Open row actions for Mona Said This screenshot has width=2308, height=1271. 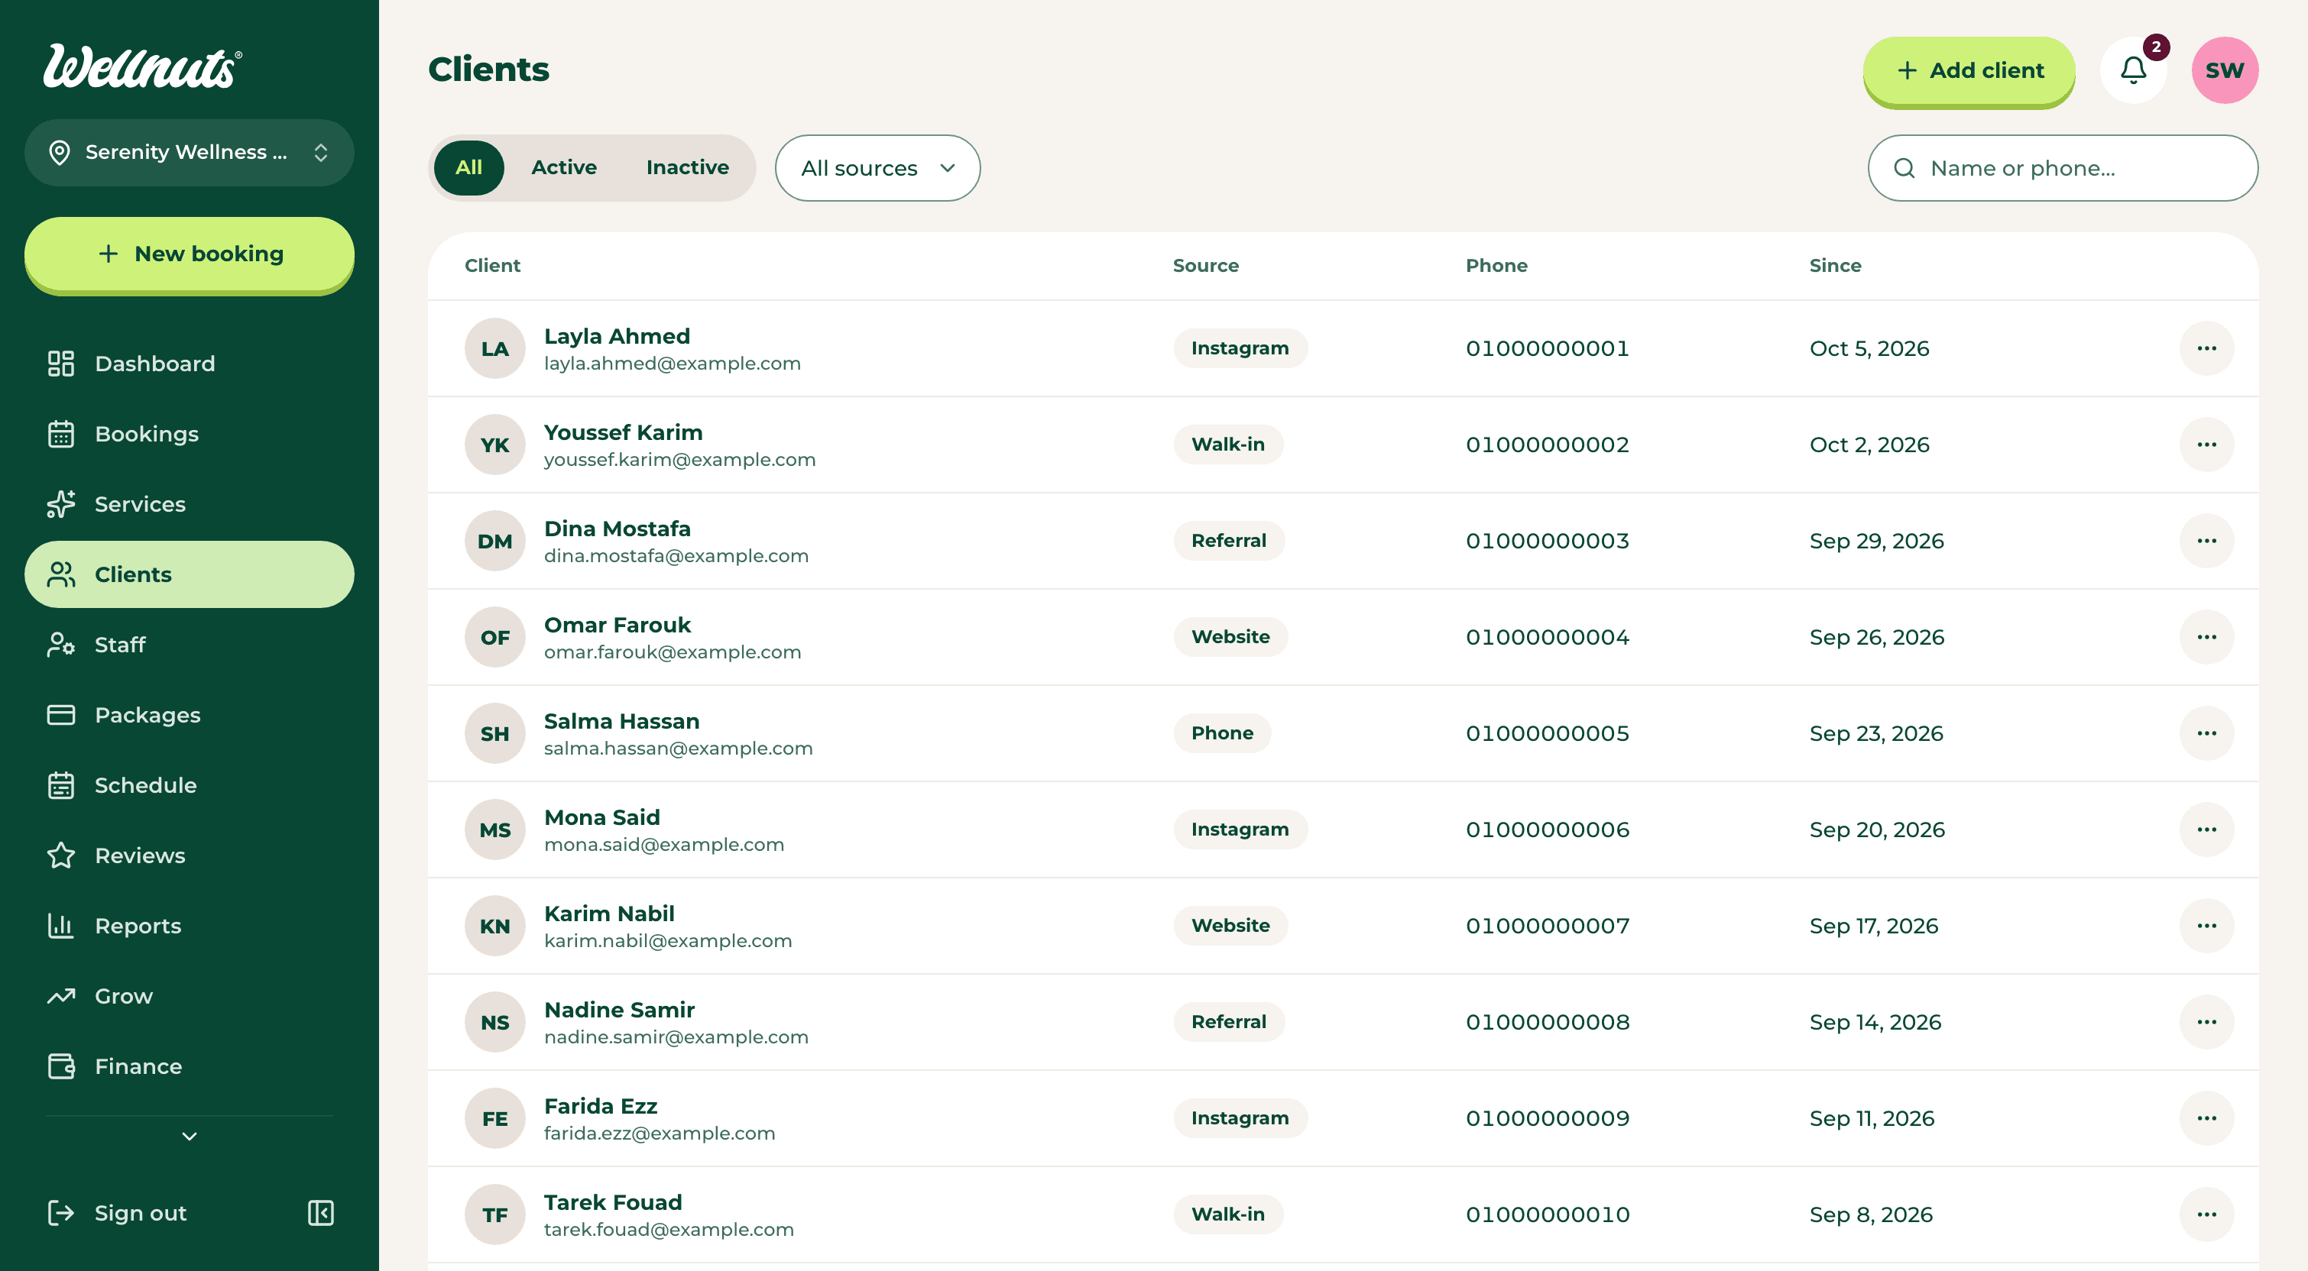(x=2207, y=830)
